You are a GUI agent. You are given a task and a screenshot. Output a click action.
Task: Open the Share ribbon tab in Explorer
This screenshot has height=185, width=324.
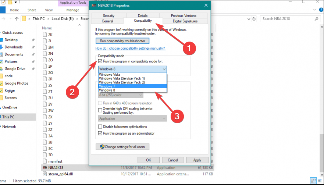(x=32, y=10)
